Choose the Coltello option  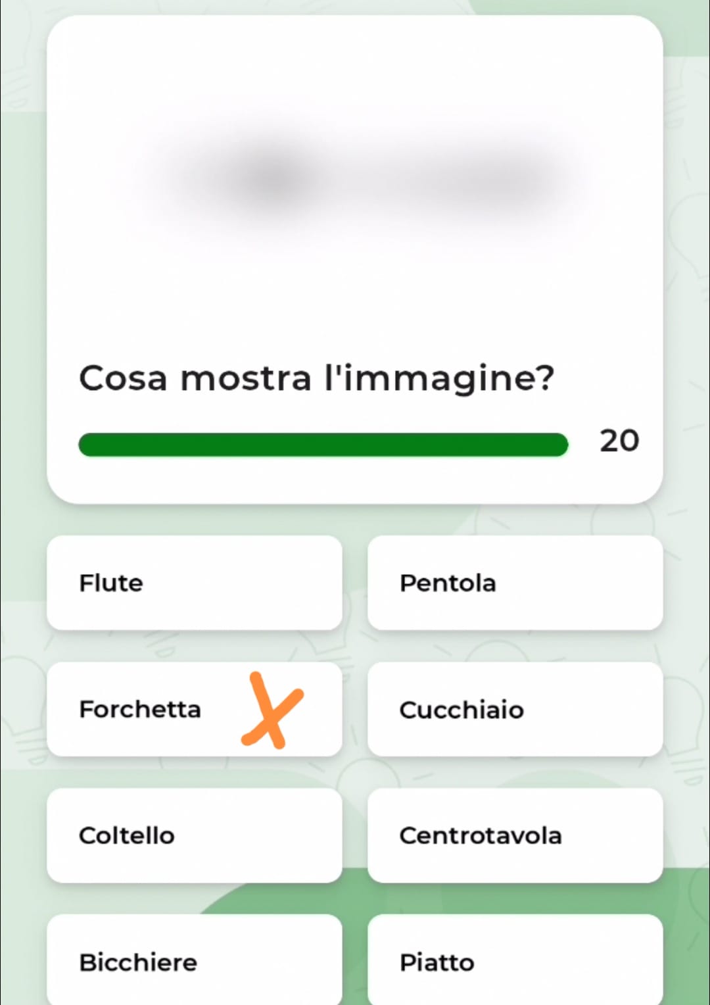(x=194, y=835)
